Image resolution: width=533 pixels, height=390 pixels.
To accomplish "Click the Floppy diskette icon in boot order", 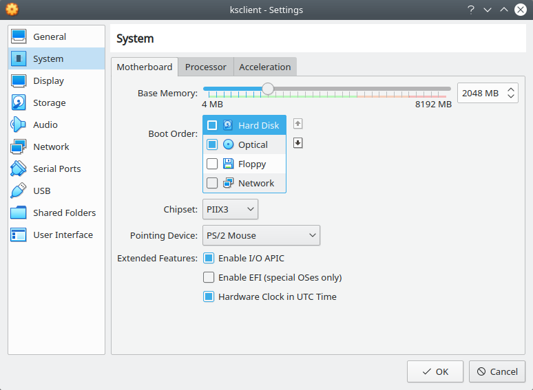I will click(x=228, y=164).
